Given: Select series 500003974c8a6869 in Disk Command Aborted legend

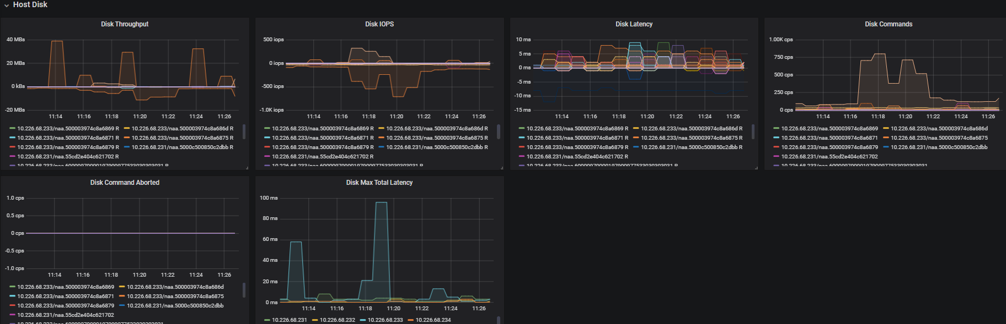Looking at the screenshot, I should [x=66, y=287].
